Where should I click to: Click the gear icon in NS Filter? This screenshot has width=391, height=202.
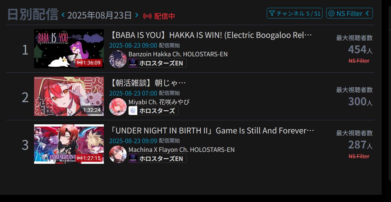click(332, 13)
